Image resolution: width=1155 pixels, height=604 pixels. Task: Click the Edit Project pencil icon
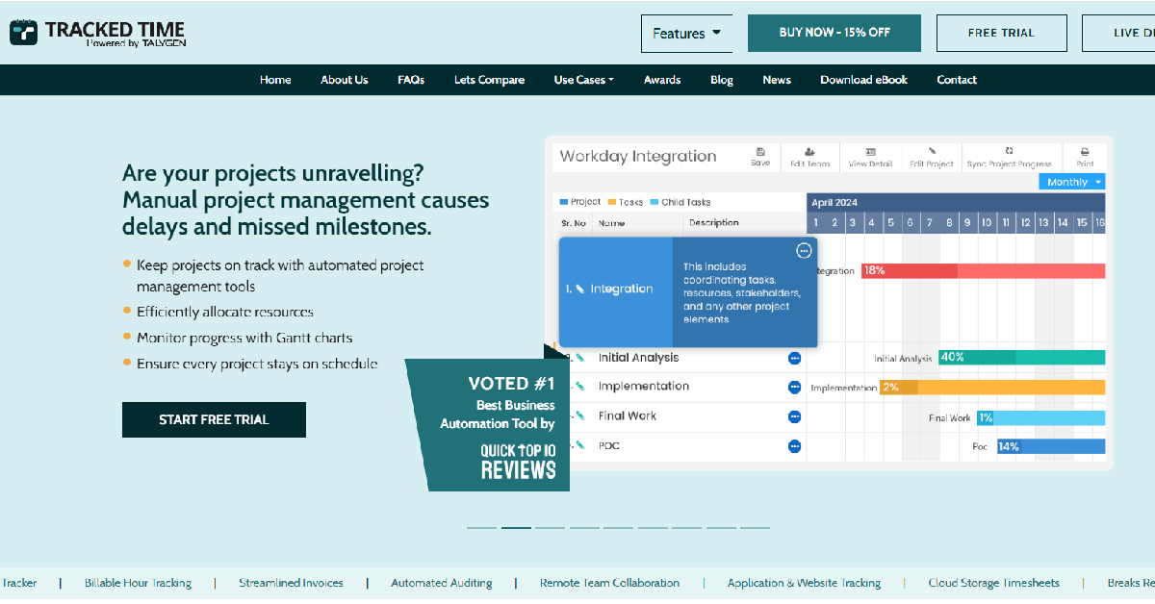[931, 152]
